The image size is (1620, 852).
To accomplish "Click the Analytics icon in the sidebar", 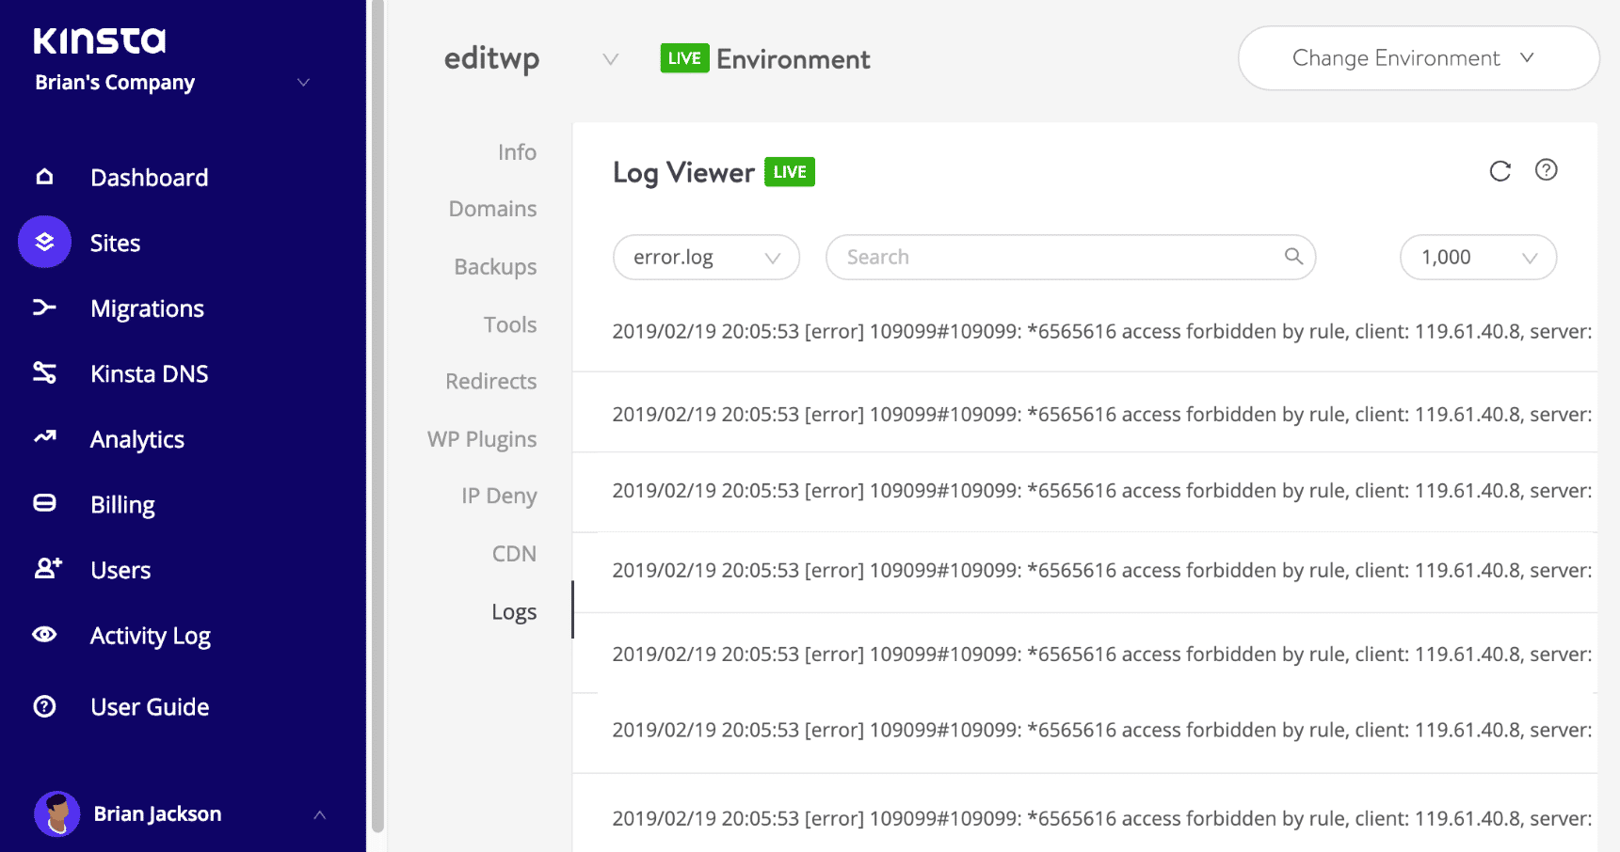I will click(44, 438).
